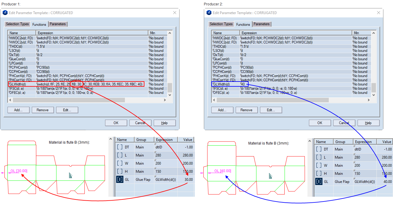The height and width of the screenshot is (206, 393).
Task: Open the Parameters tab in Producer 2 dialog
Action: click(261, 24)
